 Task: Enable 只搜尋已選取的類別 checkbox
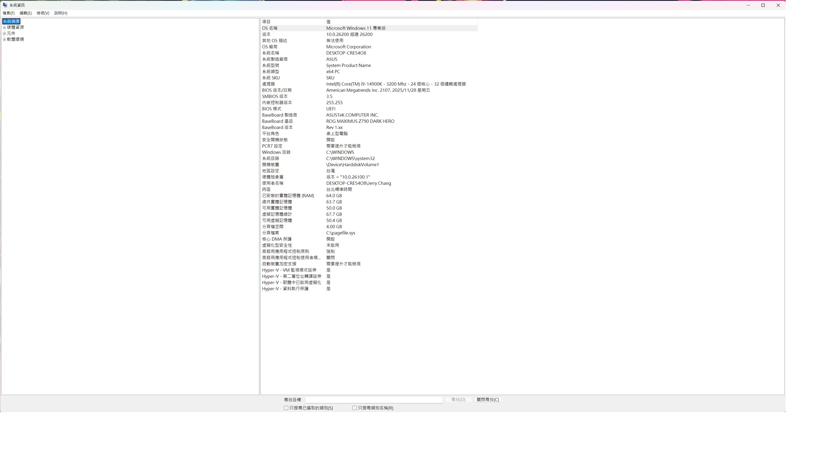click(x=286, y=408)
